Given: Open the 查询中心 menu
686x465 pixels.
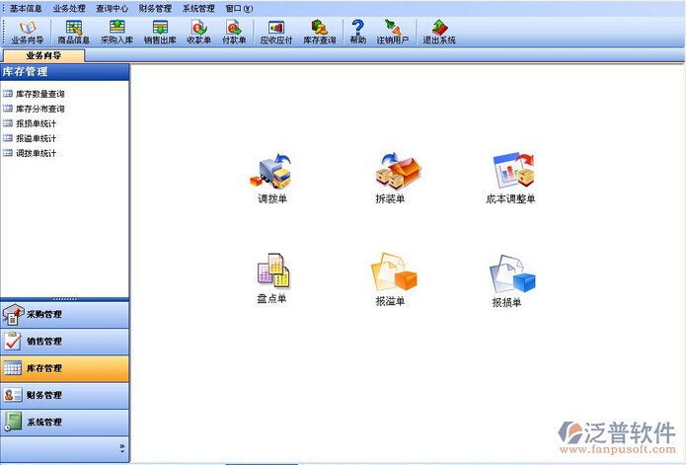Looking at the screenshot, I should point(112,8).
